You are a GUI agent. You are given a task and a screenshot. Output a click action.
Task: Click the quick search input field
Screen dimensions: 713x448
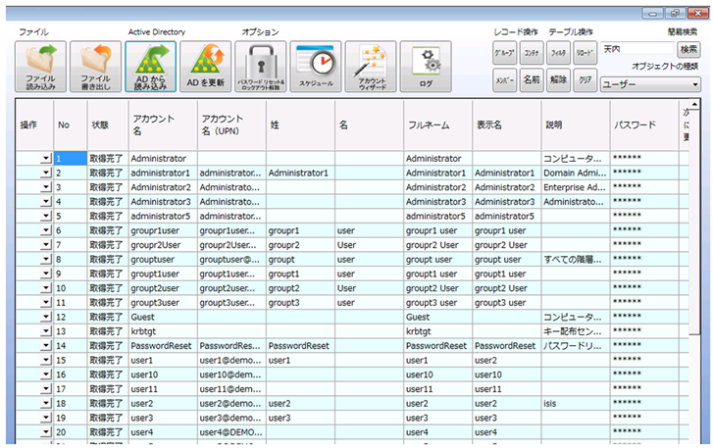coord(637,49)
